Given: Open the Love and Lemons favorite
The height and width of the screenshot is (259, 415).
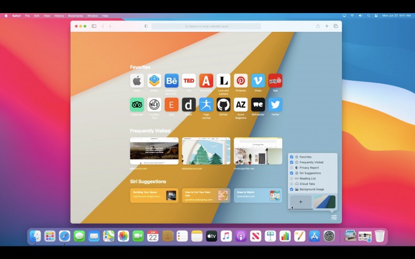Looking at the screenshot, I should click(223, 81).
